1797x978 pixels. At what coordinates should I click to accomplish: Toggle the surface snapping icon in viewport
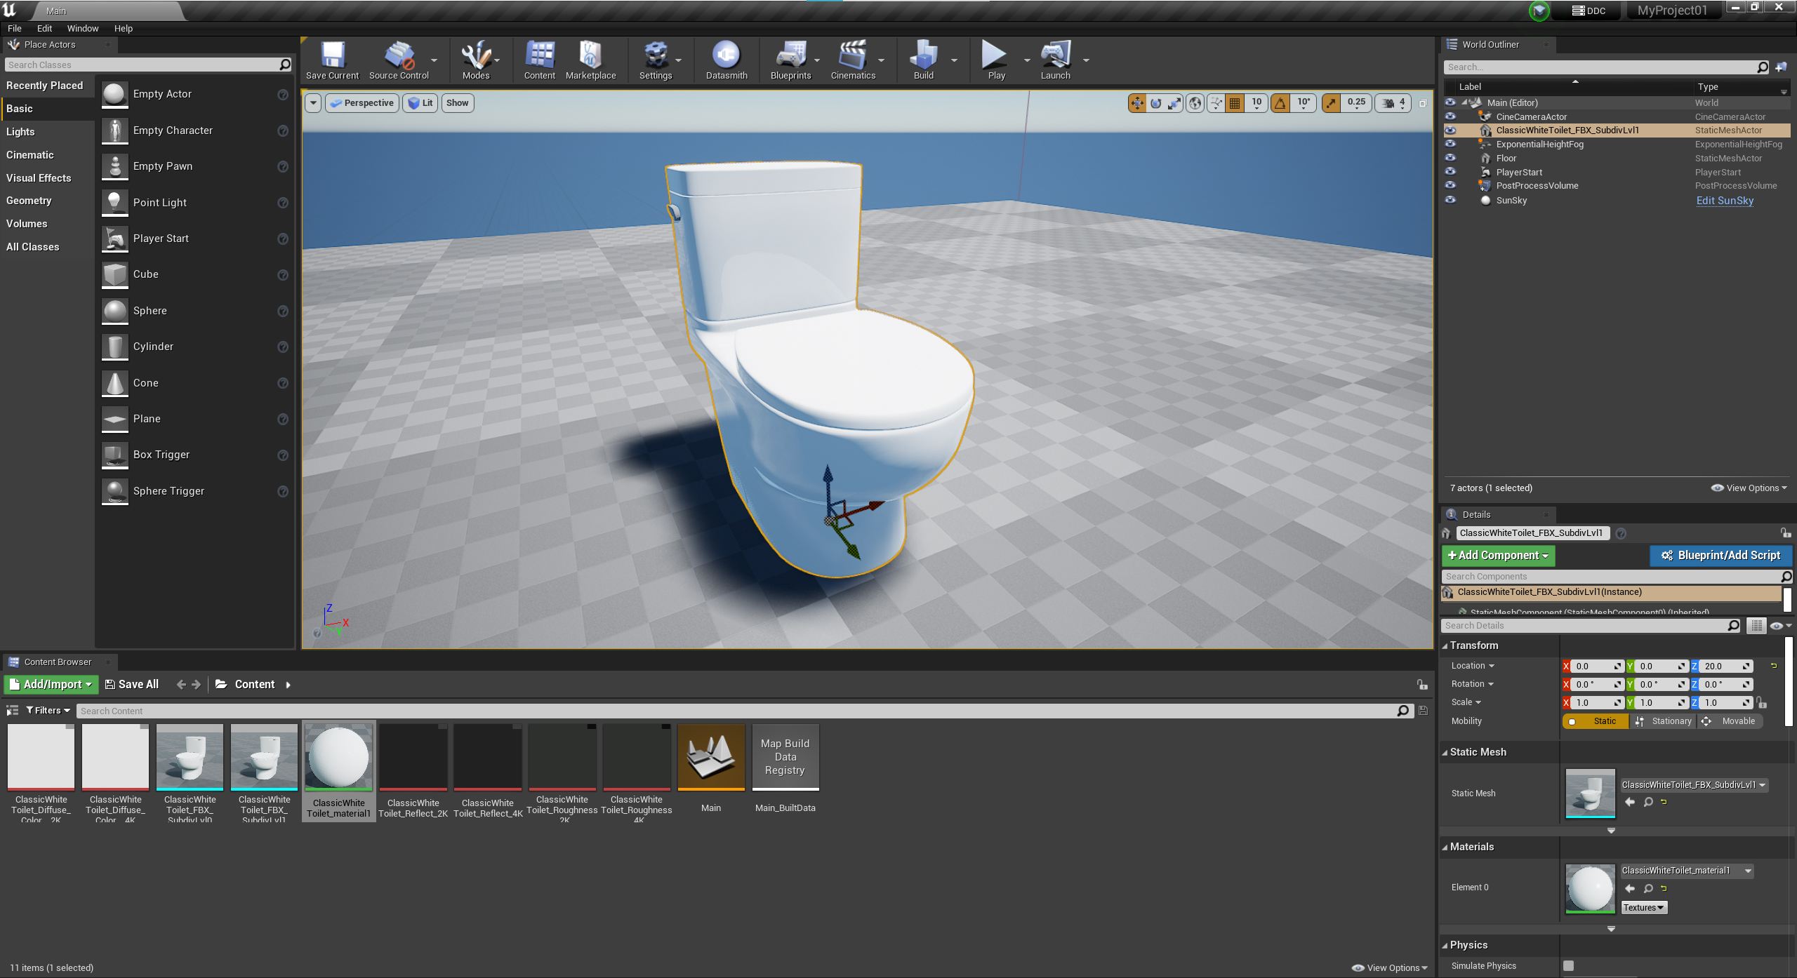coord(1216,103)
